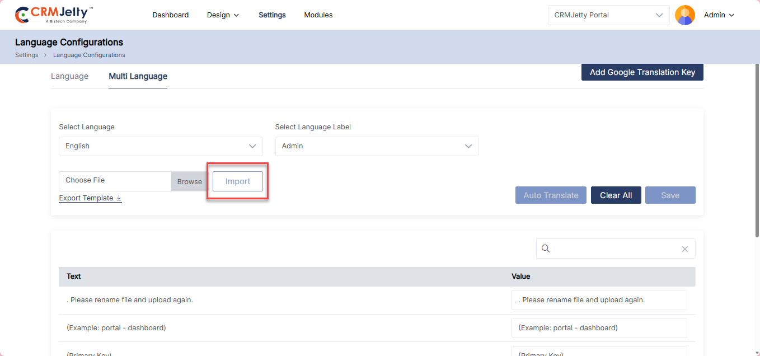Click the value field for '(Example: portal - dashboard)'
The width and height of the screenshot is (760, 356).
click(599, 328)
